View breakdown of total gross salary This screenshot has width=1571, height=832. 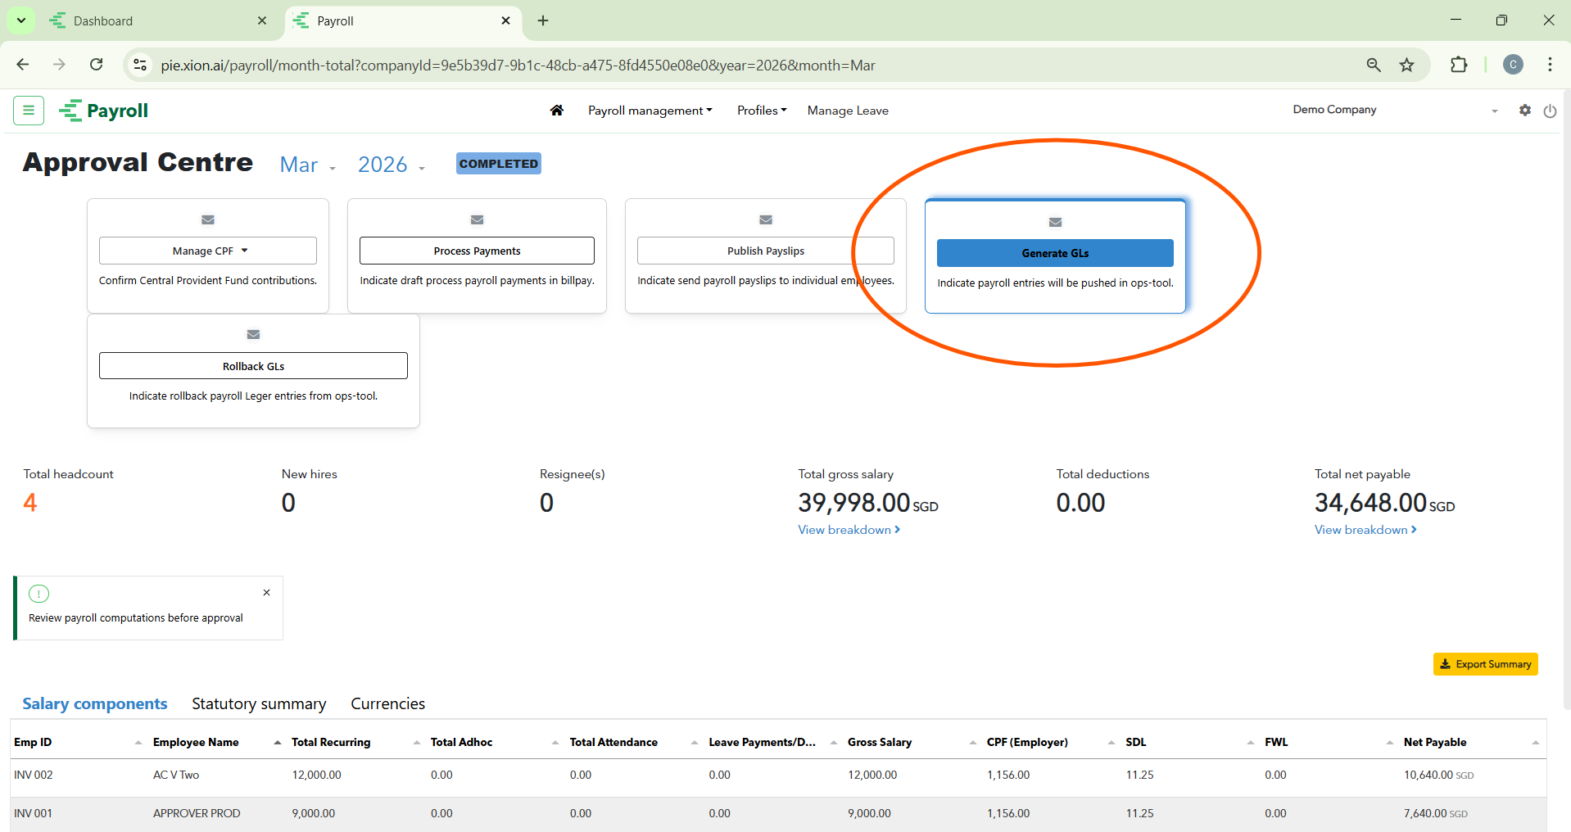(x=849, y=530)
